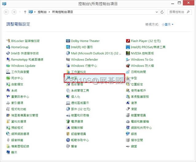The width and height of the screenshot is (196, 162).
Task: Open 預設程式 link
Action: (x=17, y=128)
